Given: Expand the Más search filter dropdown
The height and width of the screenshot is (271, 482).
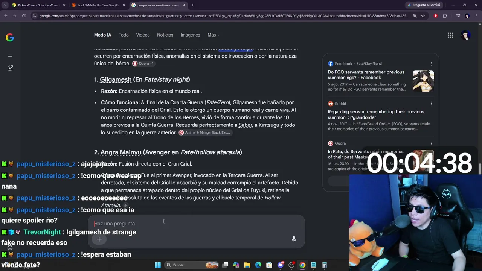Looking at the screenshot, I should coord(214,35).
